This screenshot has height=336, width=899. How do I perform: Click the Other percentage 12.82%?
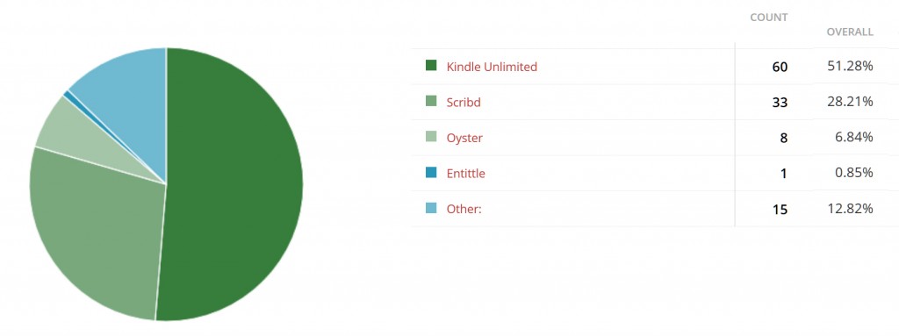click(x=850, y=209)
